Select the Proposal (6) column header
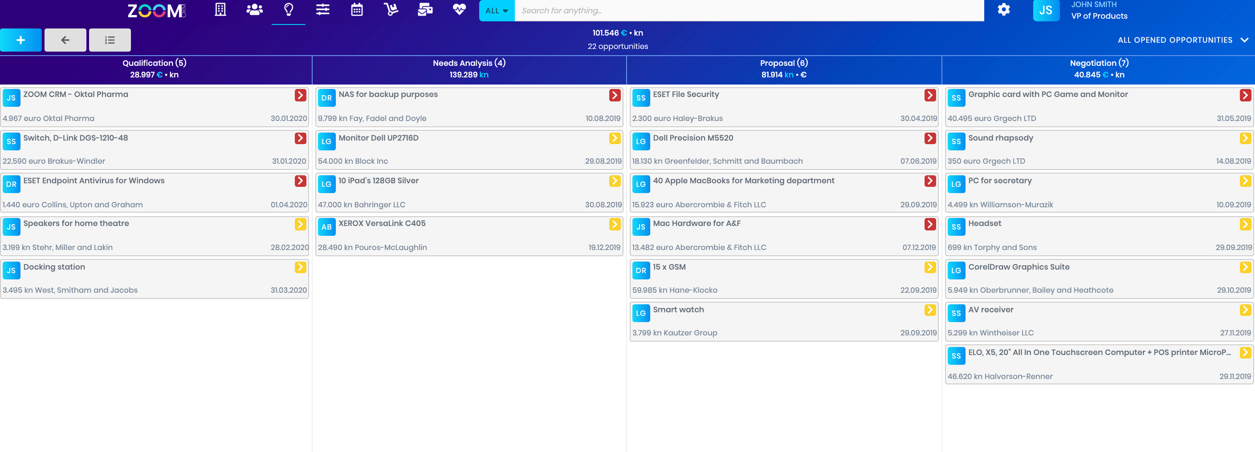This screenshot has width=1255, height=452. tap(784, 69)
